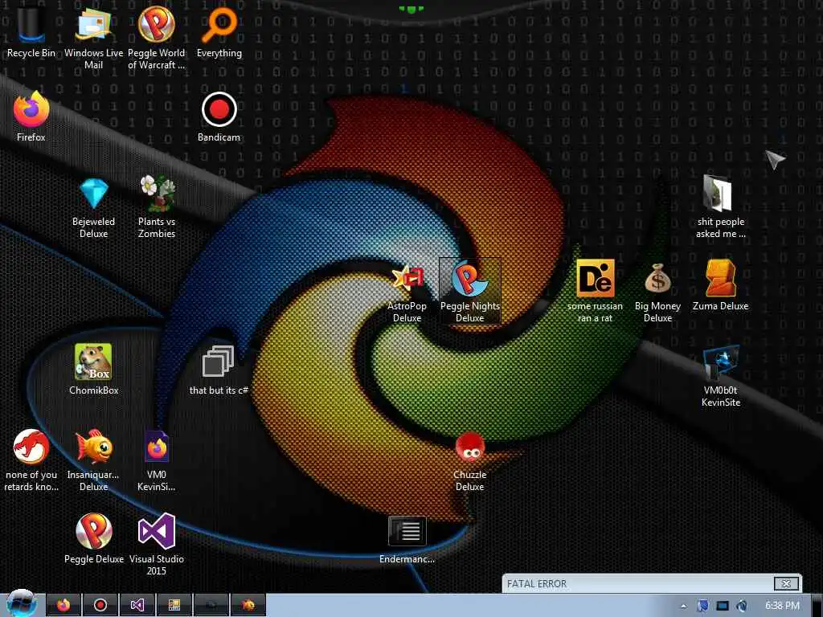Screen dimensions: 823x617
Task: Open the 'shit people asked me' folder
Action: click(720, 206)
